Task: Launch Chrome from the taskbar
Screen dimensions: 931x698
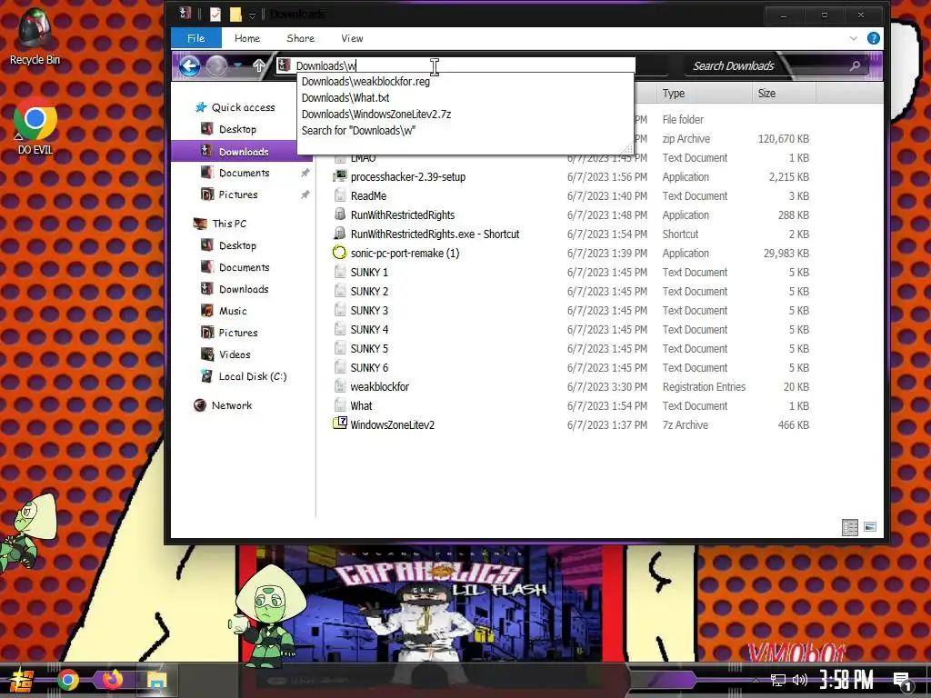Action: coord(67,680)
